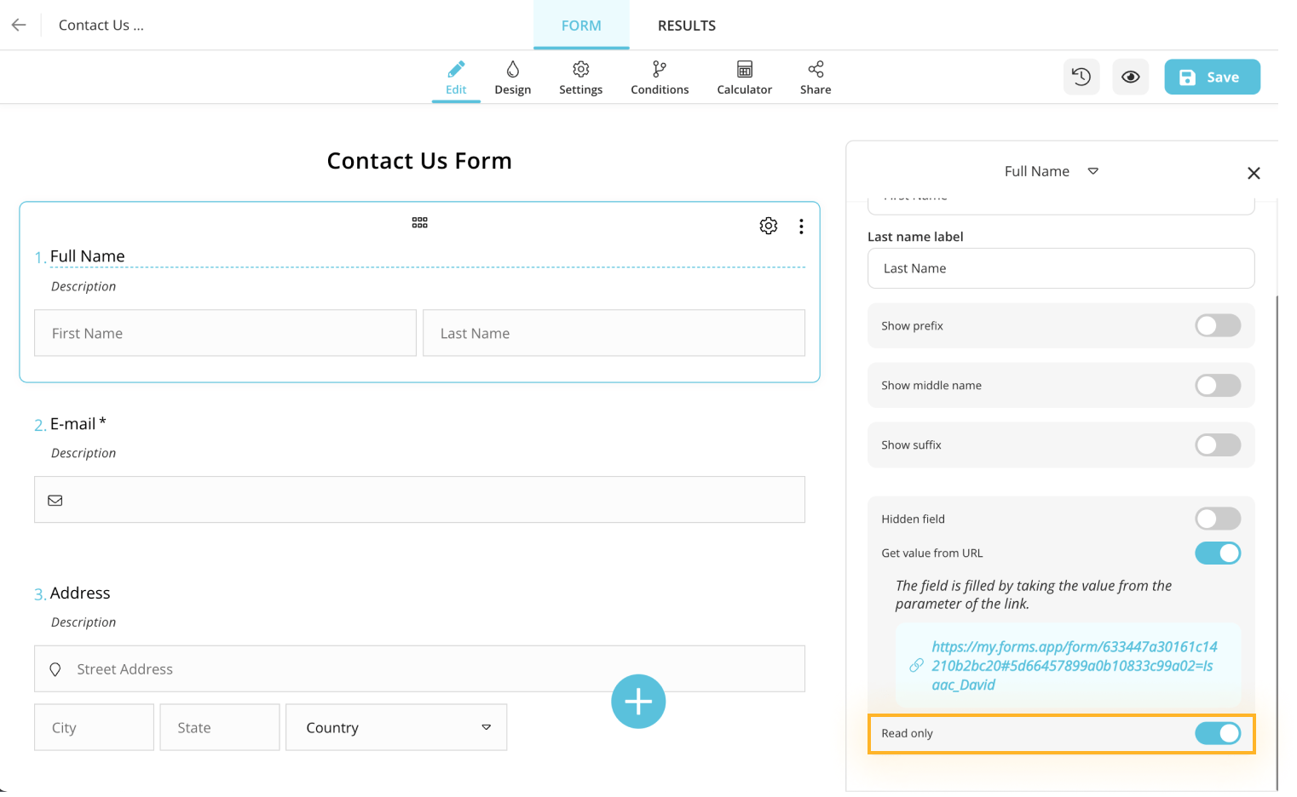
Task: Click the envelope icon in E-mail field
Action: [55, 501]
